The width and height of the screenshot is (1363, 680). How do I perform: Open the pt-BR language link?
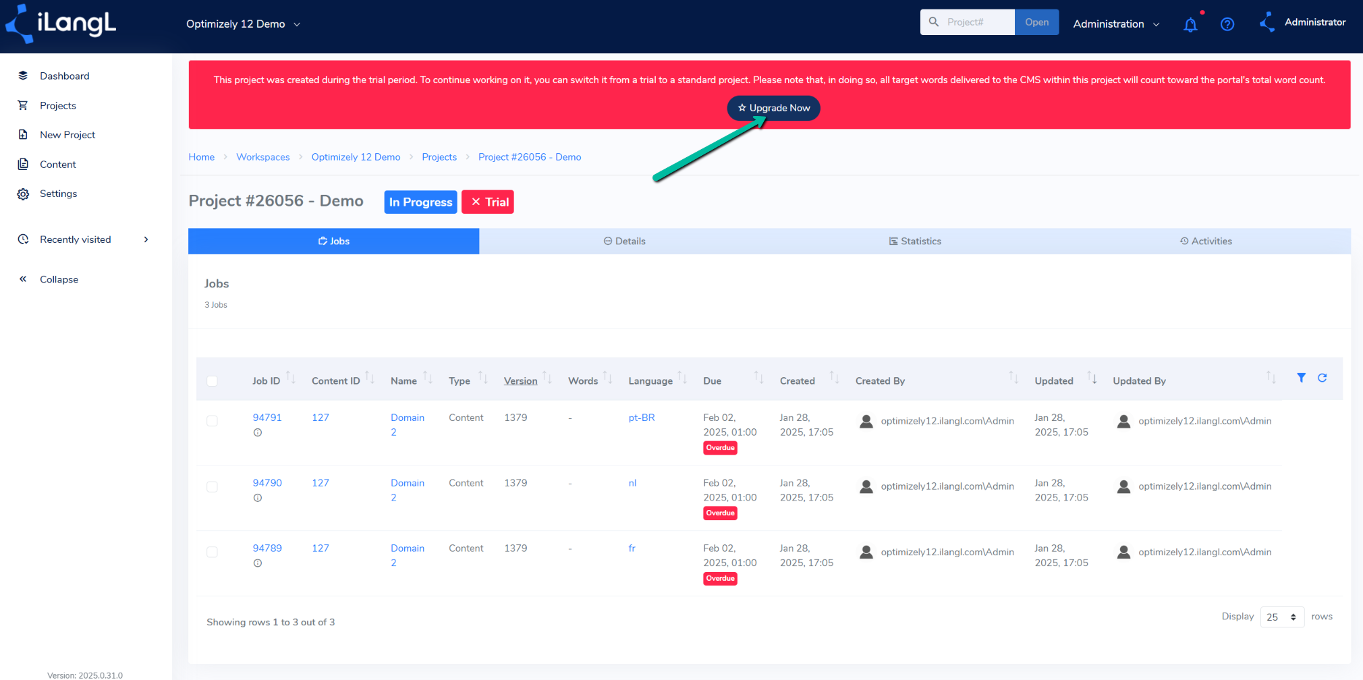tap(642, 418)
